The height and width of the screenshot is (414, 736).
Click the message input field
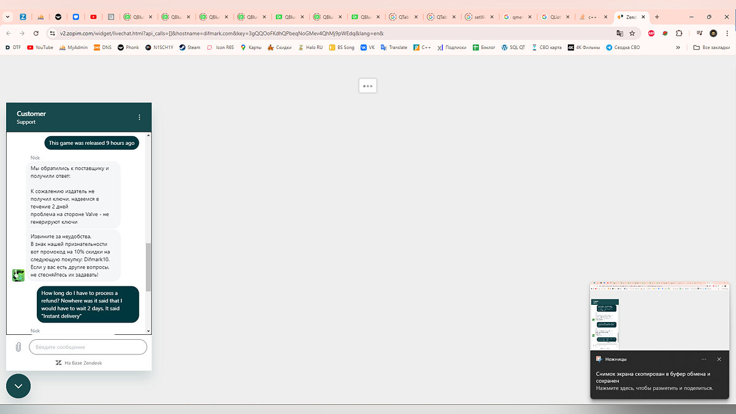point(88,347)
